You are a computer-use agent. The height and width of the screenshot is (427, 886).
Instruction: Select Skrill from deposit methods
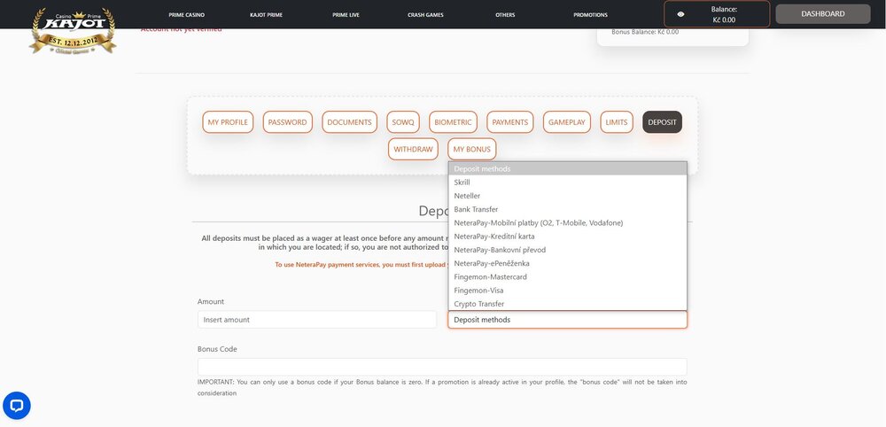(462, 182)
